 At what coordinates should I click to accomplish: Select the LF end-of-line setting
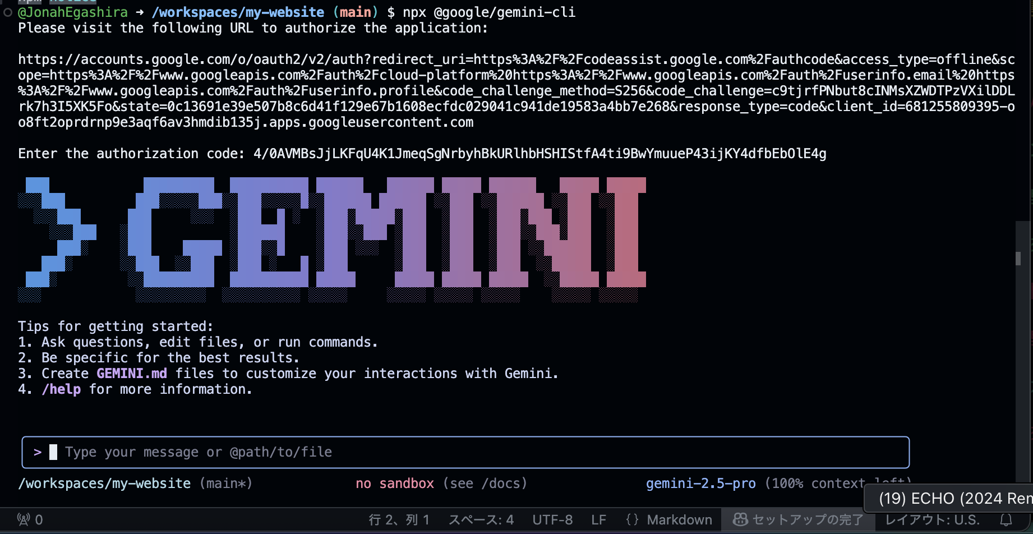click(598, 520)
